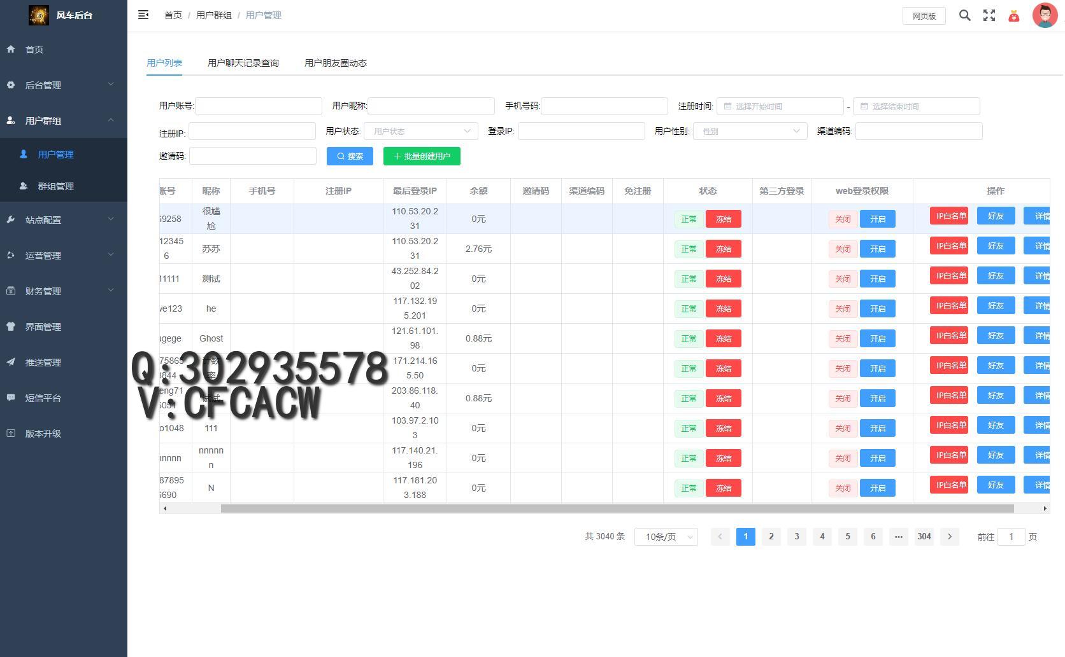Switch to 用户聊天记录查询 tab
1065x657 pixels.
tap(243, 63)
